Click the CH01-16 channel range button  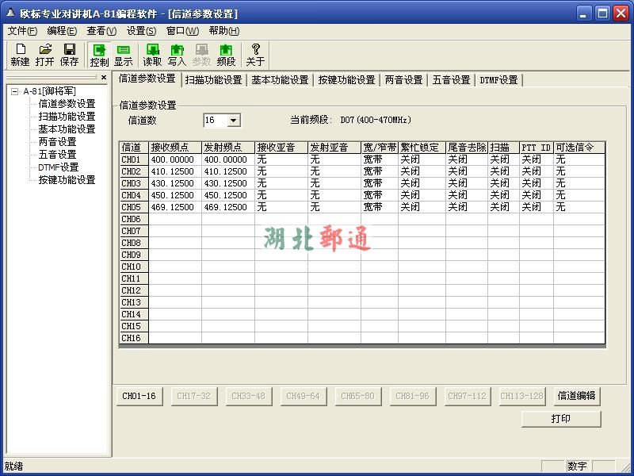point(139,395)
